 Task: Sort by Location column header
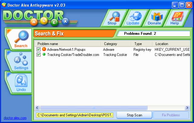tap(171, 44)
